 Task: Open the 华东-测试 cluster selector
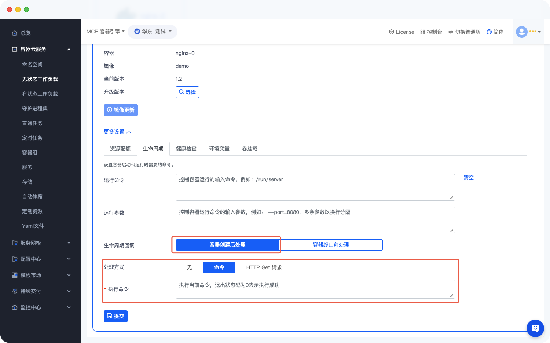[x=153, y=32]
